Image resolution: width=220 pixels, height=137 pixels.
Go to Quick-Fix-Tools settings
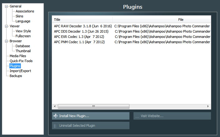point(21,61)
